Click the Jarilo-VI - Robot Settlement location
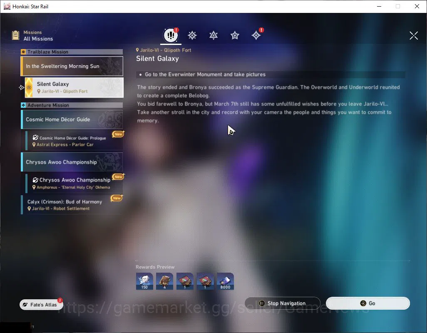Image resolution: width=427 pixels, height=333 pixels. tap(59, 209)
